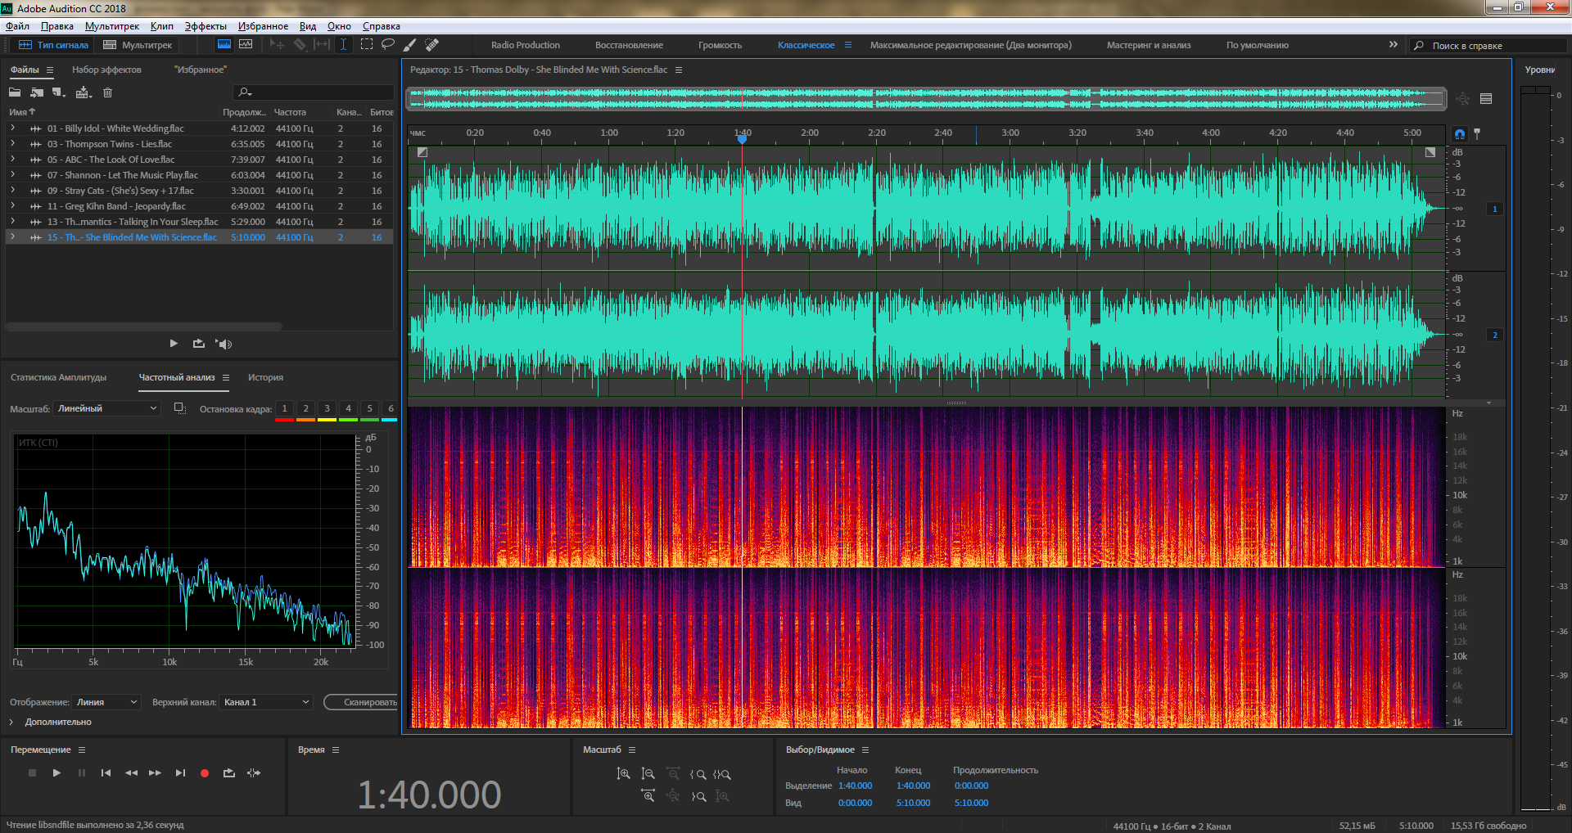Open file icon in the Files panel
Image resolution: width=1572 pixels, height=833 pixels.
click(x=15, y=92)
